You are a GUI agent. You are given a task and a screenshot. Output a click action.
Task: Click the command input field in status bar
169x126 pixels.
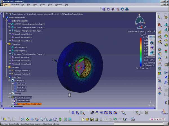(139, 124)
